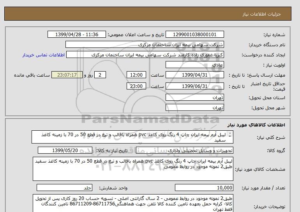Click the scroll arrows of the شرح کلی نیاز box
Image resolution: width=300 pixels, height=212 pixels.
[x=230, y=135]
